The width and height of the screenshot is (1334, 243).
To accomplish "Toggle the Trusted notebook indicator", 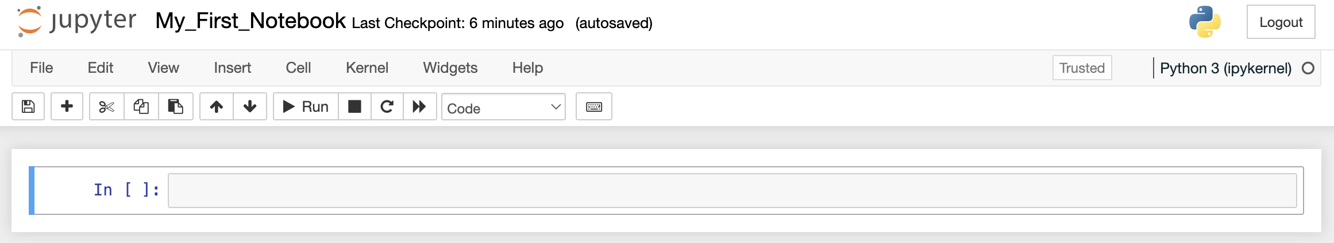I will point(1082,68).
